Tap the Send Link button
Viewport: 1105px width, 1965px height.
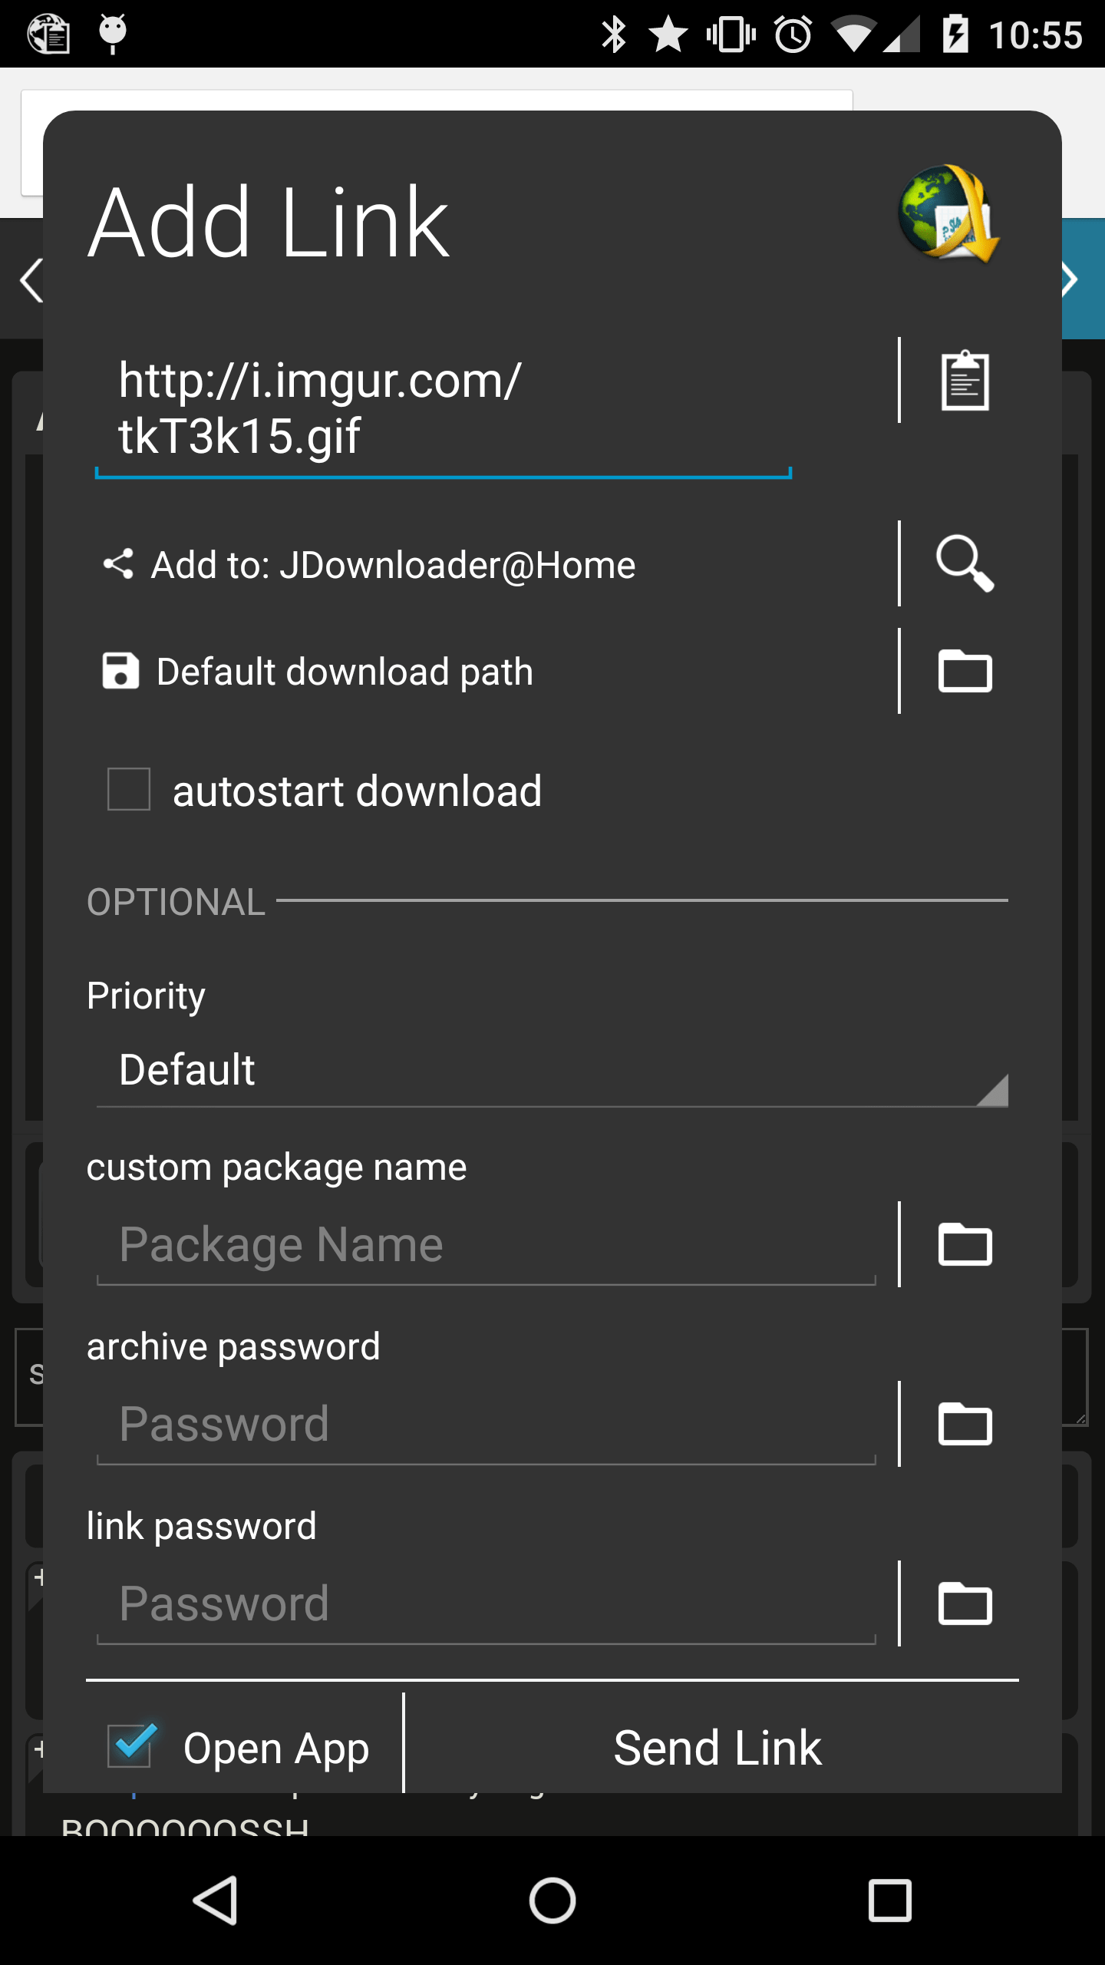point(717,1748)
